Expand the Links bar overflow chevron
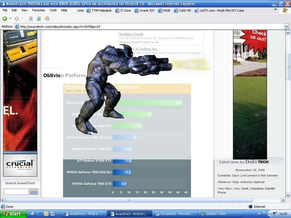The image size is (291, 218). click(x=275, y=9)
